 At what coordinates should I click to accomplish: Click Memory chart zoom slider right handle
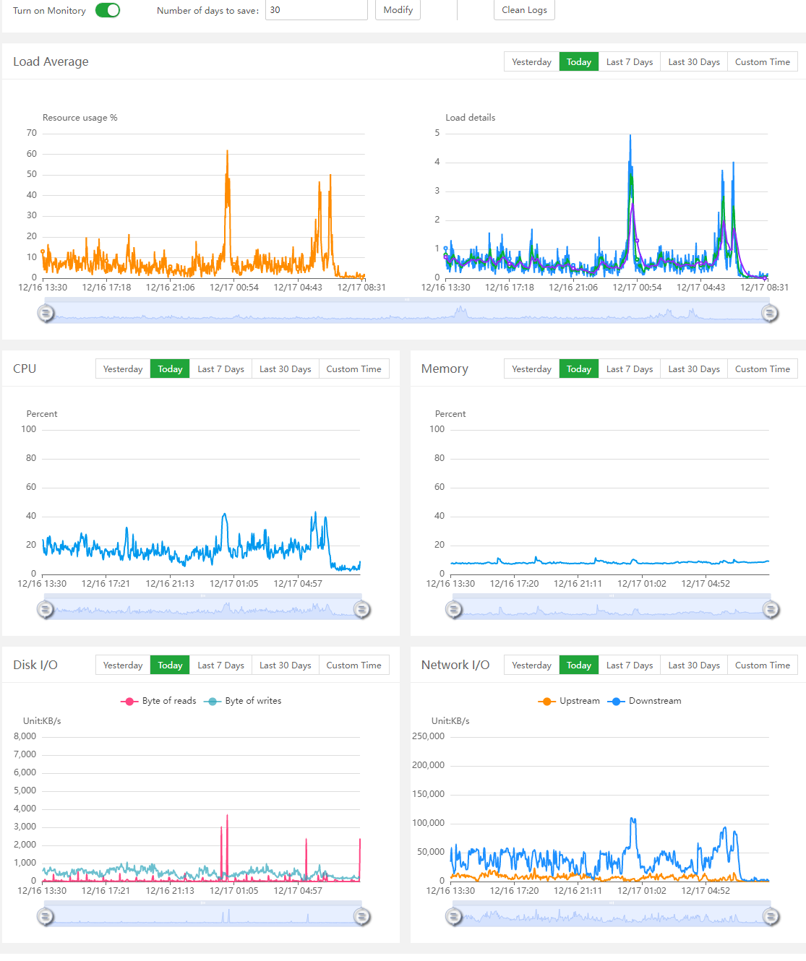coord(771,609)
